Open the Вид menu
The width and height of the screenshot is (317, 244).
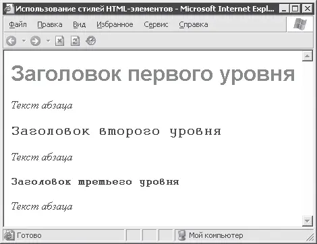(x=79, y=24)
